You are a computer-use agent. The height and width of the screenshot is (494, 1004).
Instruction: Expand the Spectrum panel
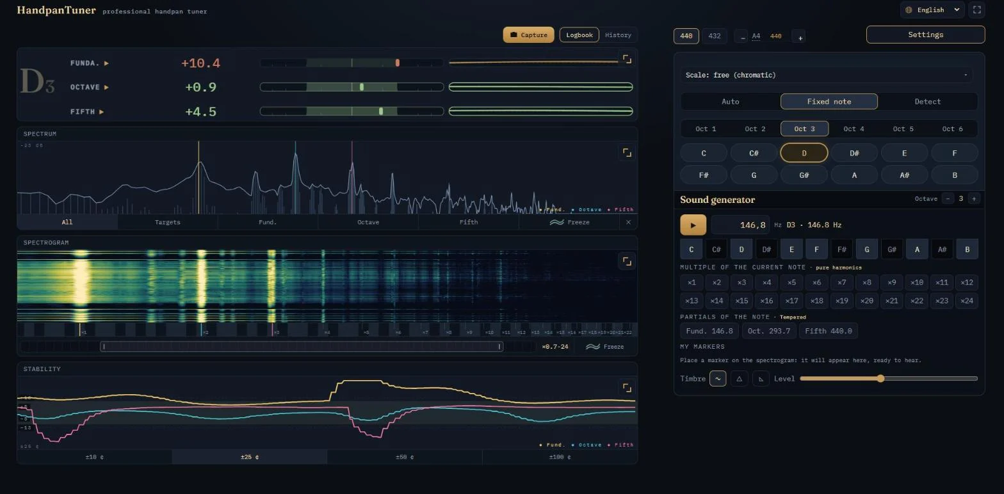[627, 152]
